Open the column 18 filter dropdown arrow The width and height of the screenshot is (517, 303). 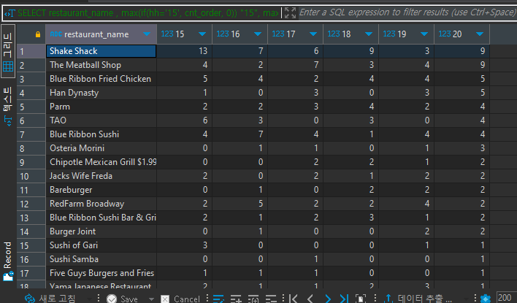(x=369, y=34)
